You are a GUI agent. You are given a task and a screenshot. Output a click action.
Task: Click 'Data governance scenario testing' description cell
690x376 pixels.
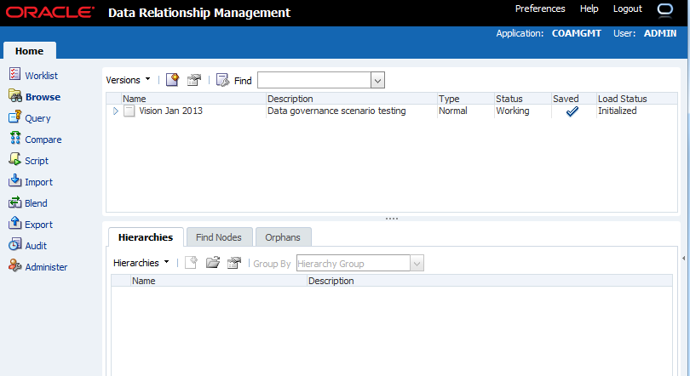point(336,111)
